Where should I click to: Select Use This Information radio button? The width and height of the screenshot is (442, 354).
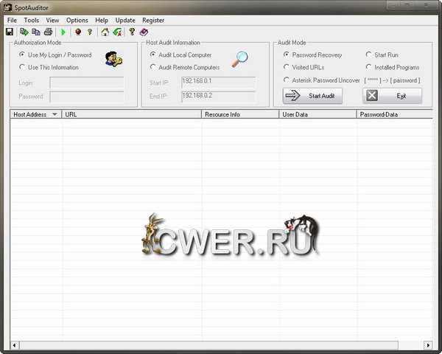tap(21, 67)
